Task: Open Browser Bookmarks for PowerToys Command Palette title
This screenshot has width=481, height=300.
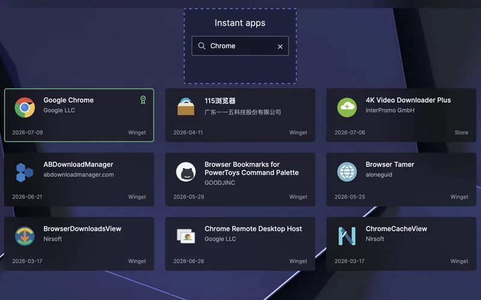Action: [251, 169]
